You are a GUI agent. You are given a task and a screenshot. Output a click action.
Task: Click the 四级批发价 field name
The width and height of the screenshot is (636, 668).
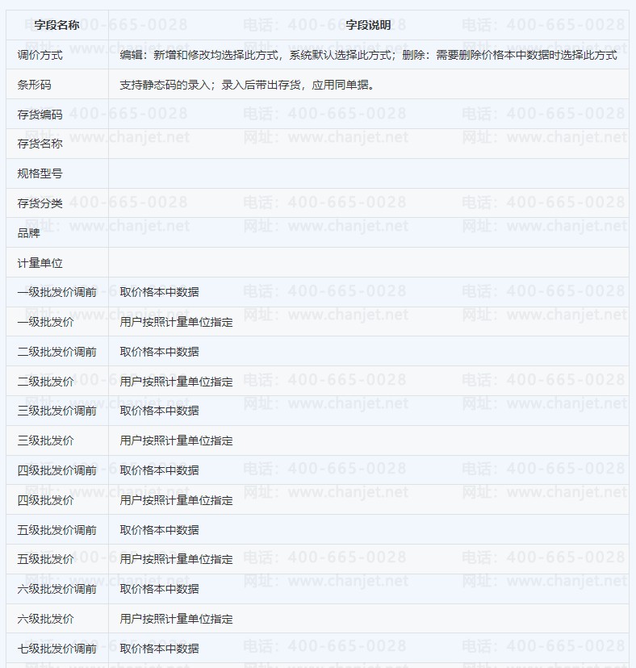click(46, 500)
